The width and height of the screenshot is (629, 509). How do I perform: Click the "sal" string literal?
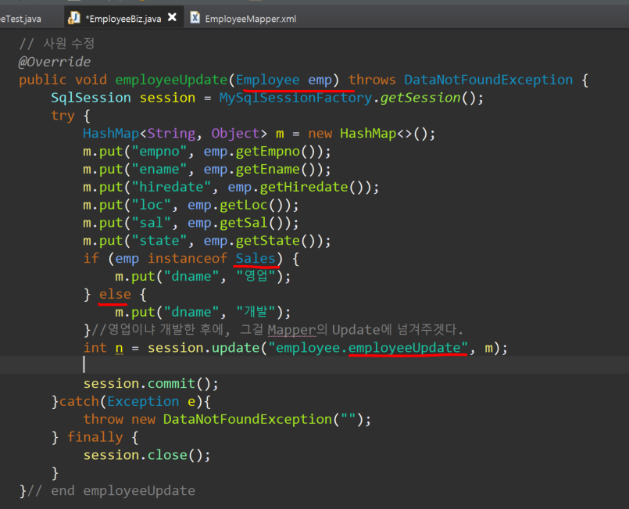click(152, 223)
